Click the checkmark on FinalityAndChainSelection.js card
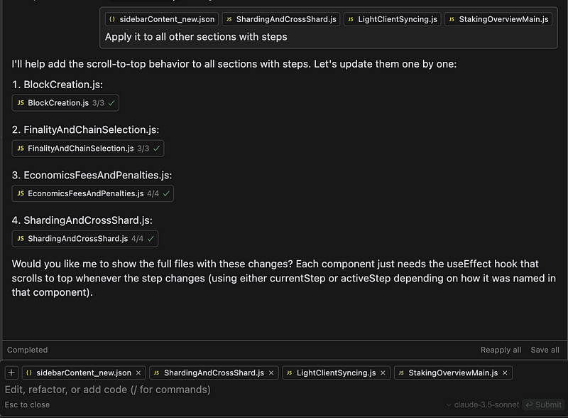 point(155,149)
